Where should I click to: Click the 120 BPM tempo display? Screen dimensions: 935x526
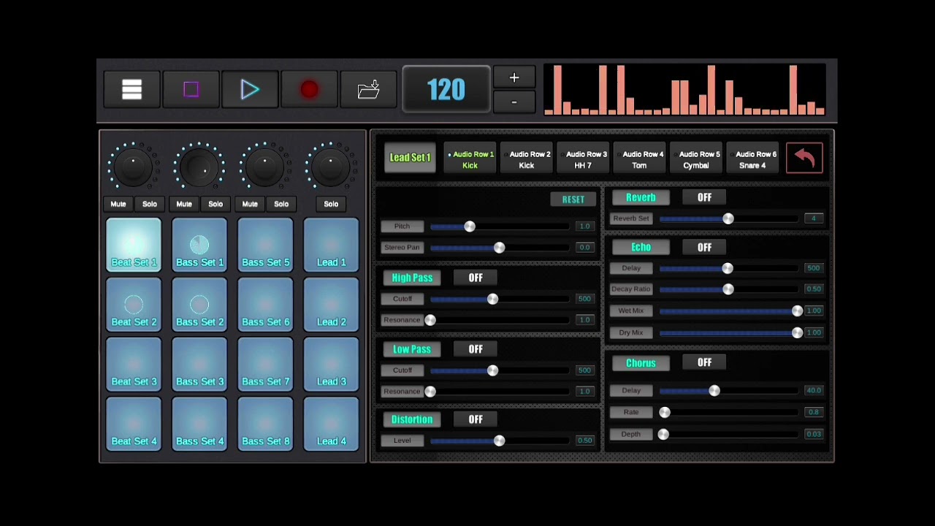coord(446,90)
